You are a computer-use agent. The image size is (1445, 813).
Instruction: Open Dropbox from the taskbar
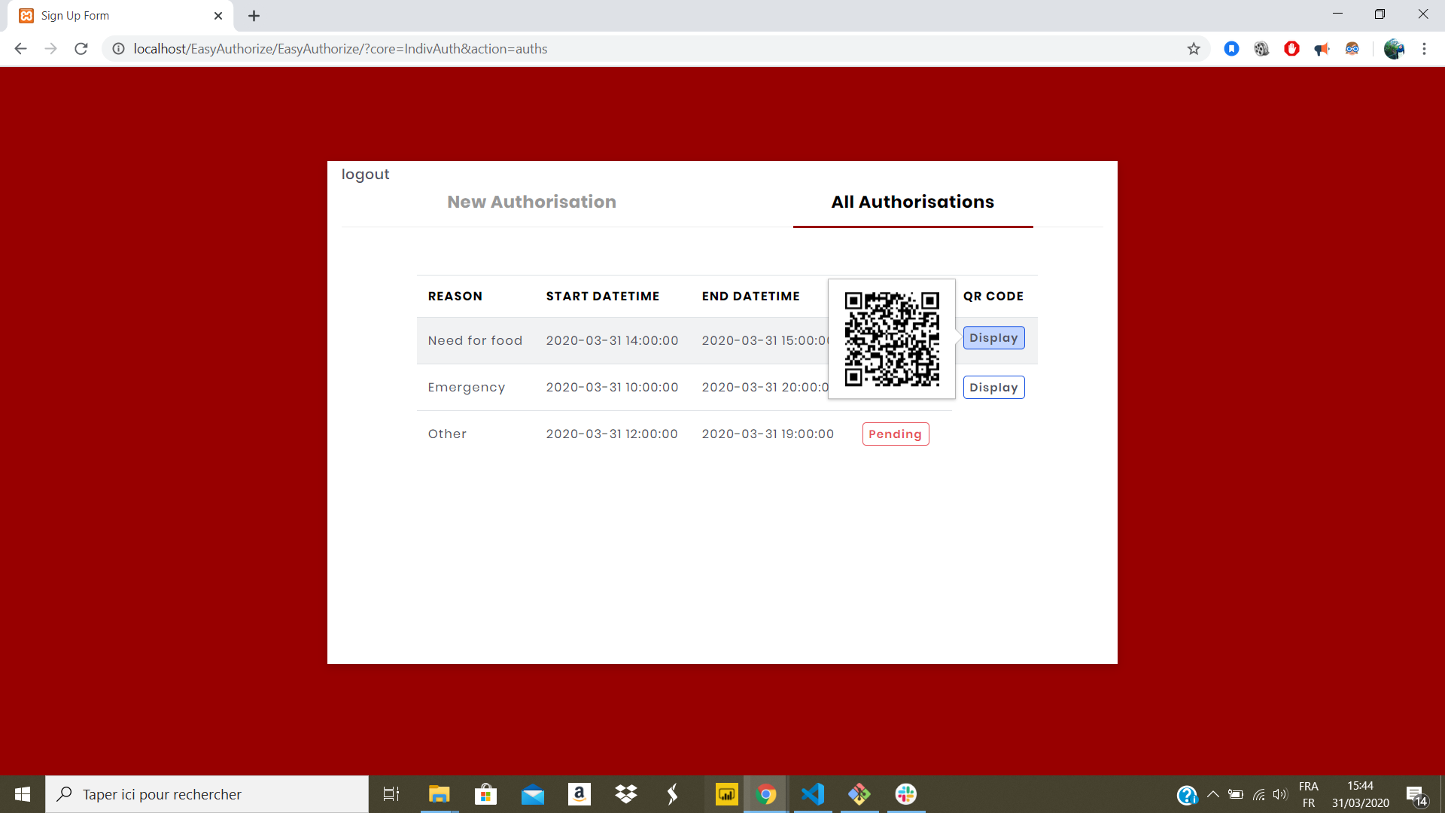click(625, 794)
